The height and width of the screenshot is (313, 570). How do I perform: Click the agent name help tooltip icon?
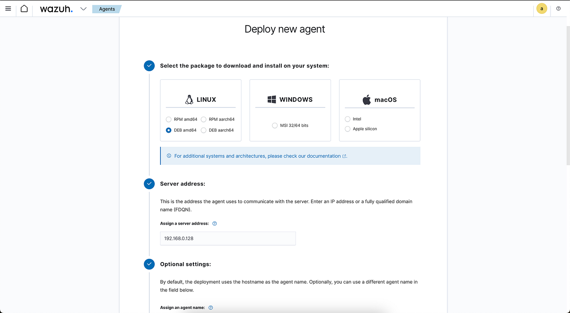[210, 308]
